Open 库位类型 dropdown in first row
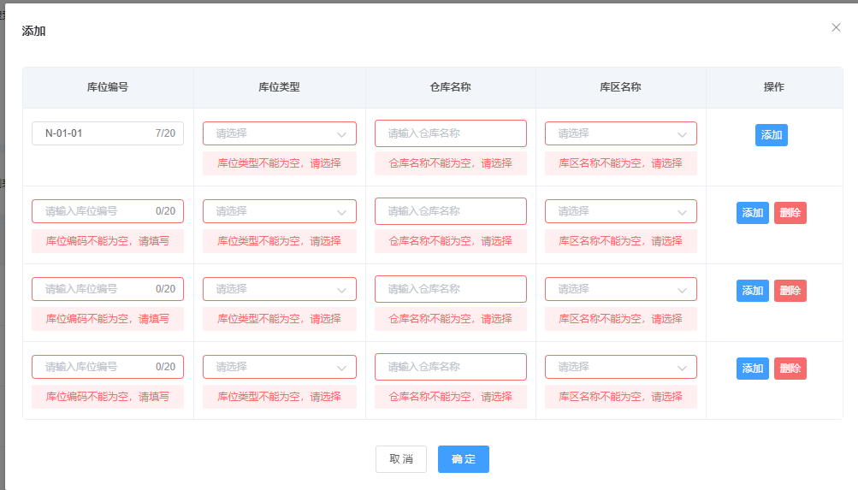Viewport: 858px width, 490px height. point(280,133)
